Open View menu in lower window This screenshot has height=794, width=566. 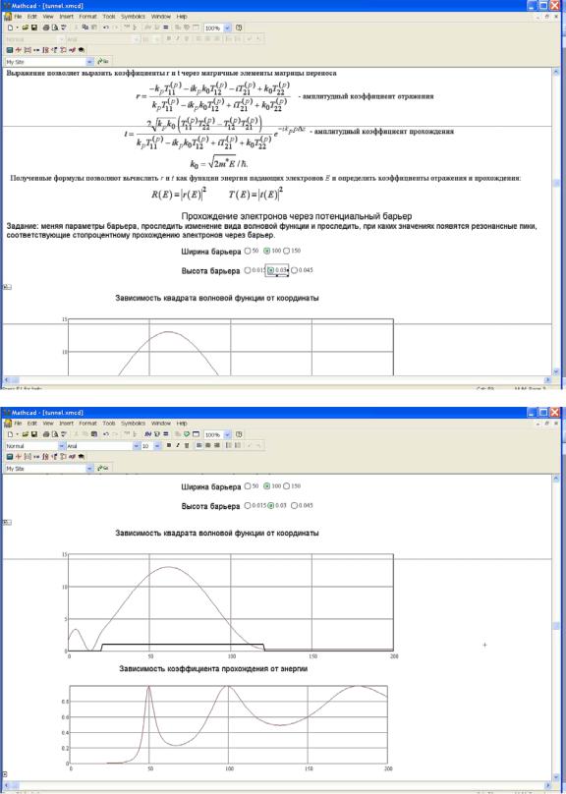[x=48, y=423]
